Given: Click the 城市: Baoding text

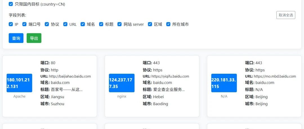Looking at the screenshot, I should click(155, 104).
